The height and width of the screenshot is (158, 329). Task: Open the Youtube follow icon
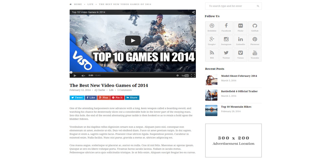click(255, 55)
